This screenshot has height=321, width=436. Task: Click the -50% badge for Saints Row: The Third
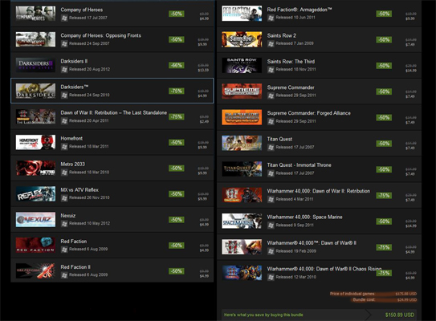click(x=384, y=66)
